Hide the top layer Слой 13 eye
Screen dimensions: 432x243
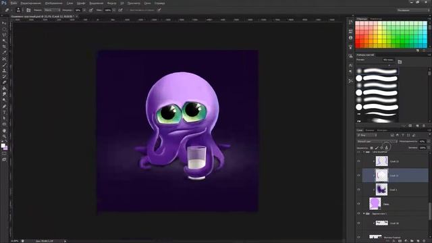pos(358,161)
